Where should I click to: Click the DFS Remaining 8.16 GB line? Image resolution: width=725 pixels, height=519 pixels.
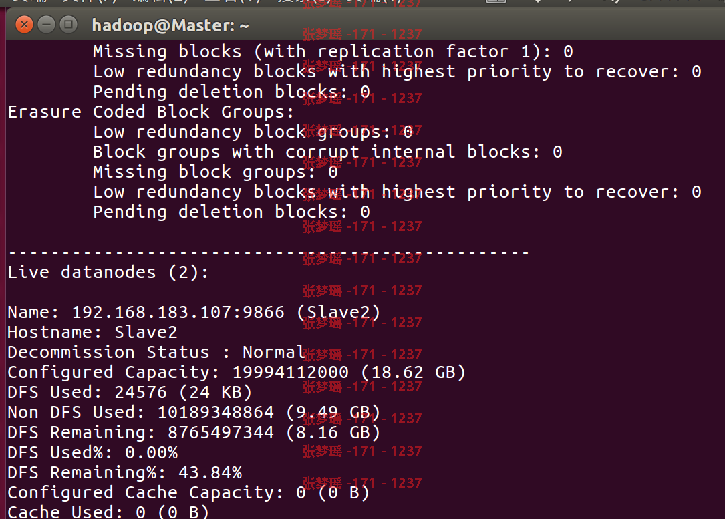click(x=194, y=433)
